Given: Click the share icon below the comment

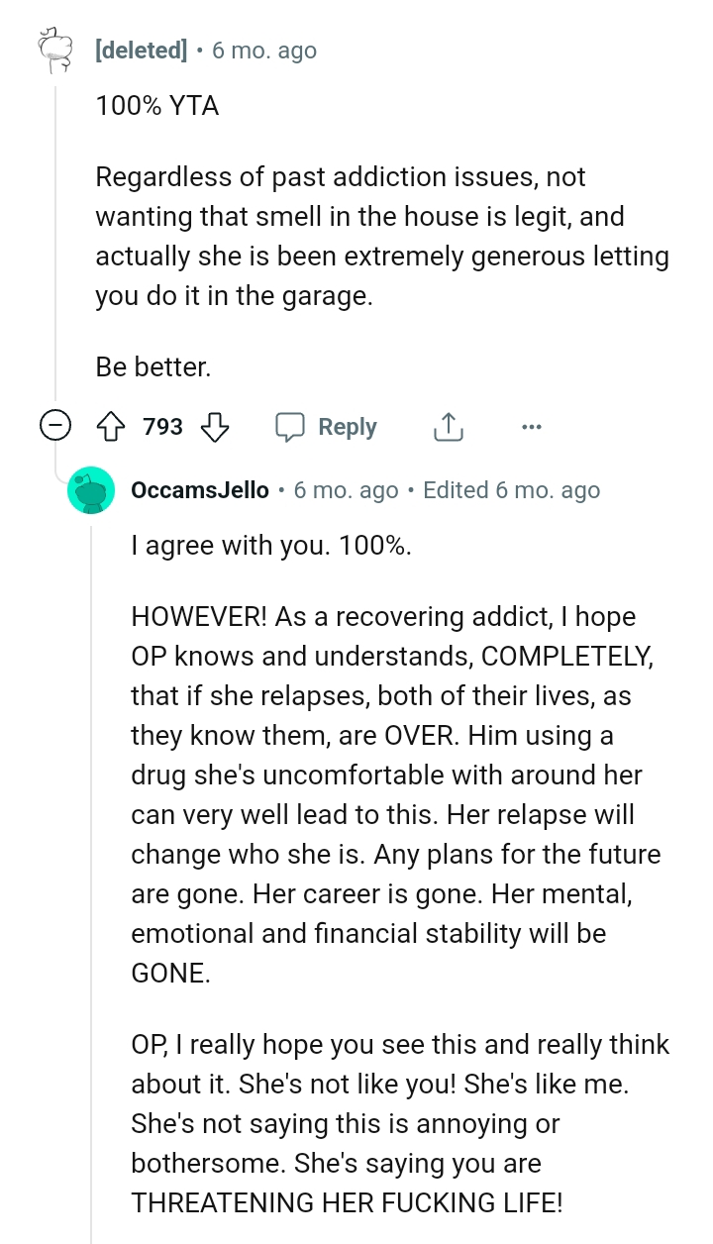Looking at the screenshot, I should (x=448, y=426).
